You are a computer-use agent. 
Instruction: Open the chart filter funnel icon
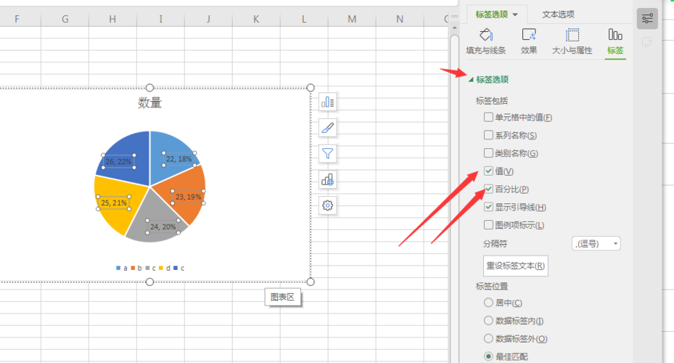coord(327,153)
